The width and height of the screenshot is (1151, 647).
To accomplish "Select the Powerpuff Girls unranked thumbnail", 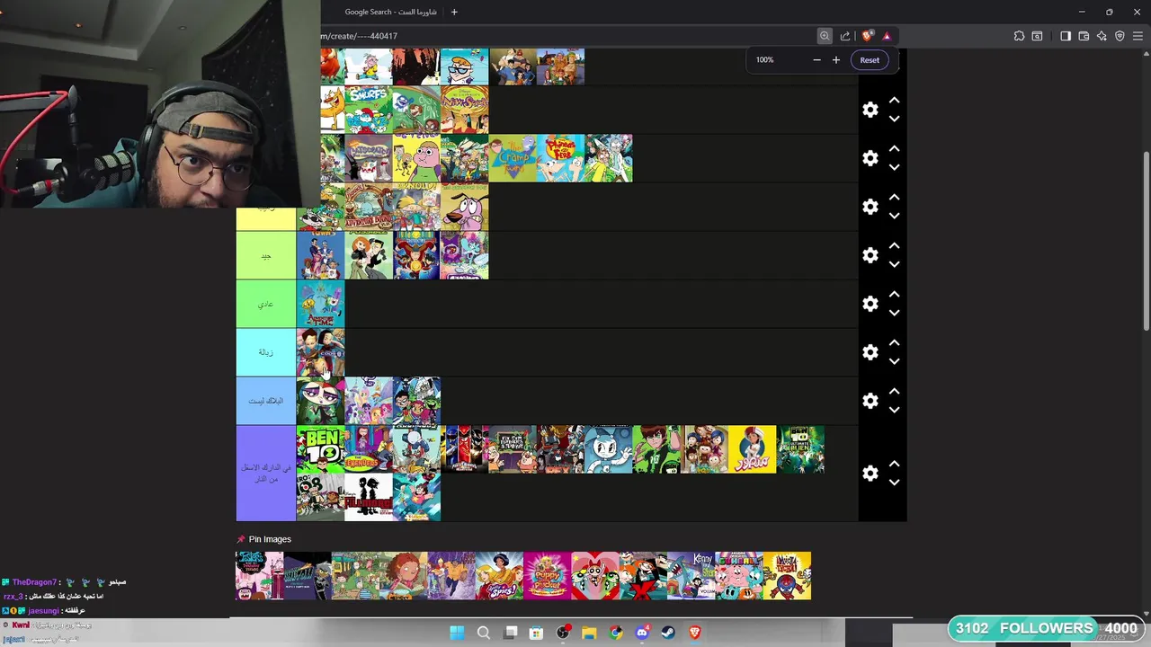I will coord(595,576).
